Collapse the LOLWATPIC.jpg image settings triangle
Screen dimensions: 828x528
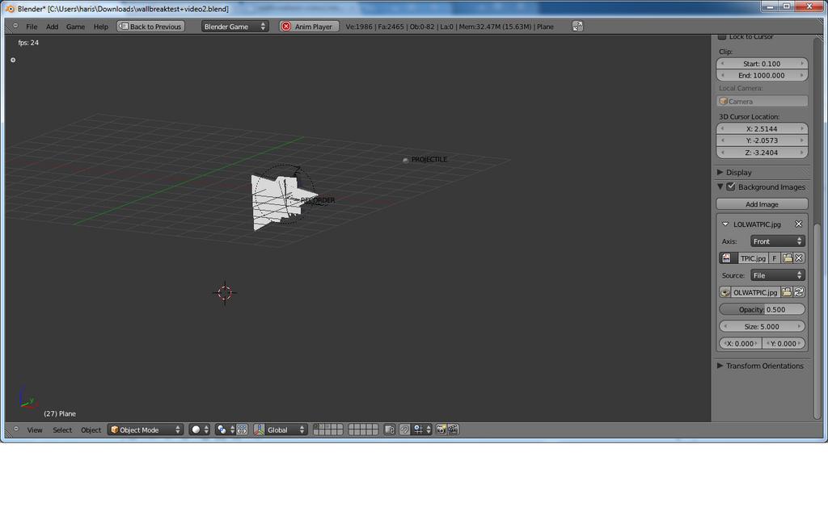725,224
